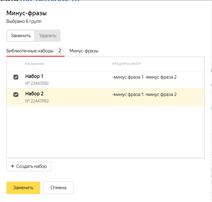Cancel the dialog with Отмена
This screenshot has height=202, width=212.
(x=58, y=188)
